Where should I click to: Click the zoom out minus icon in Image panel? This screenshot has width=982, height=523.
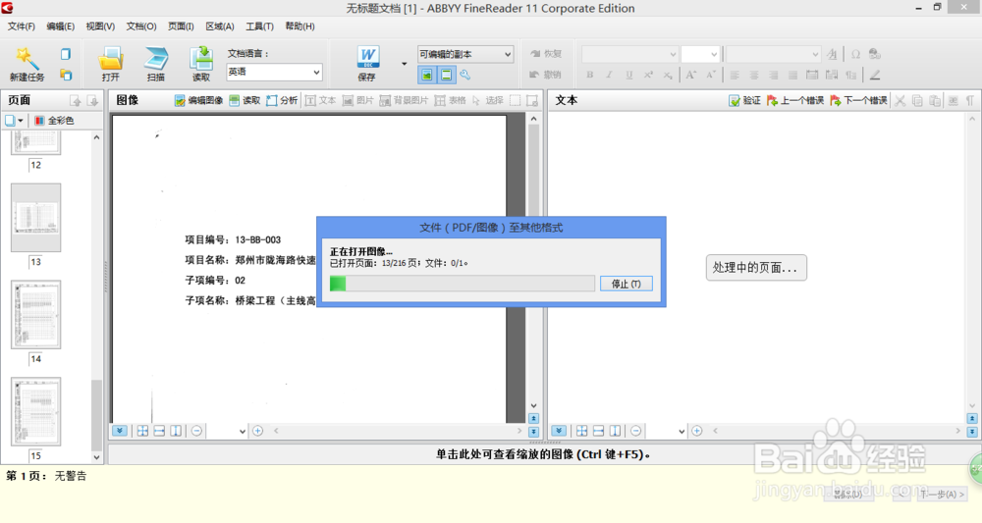click(196, 431)
